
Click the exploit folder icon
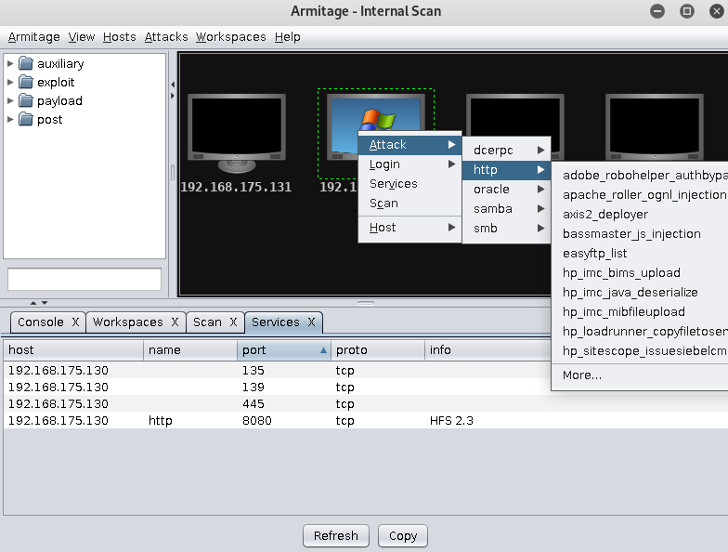click(x=26, y=82)
